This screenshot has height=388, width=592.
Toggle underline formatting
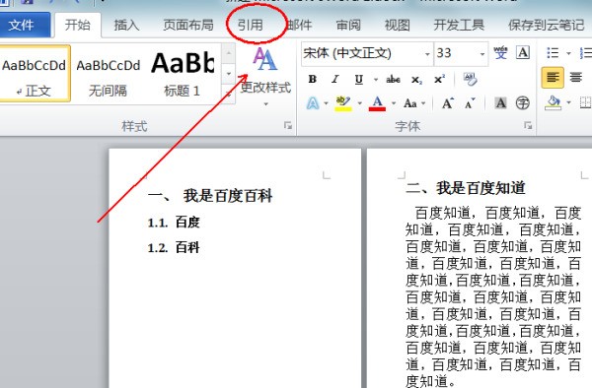359,79
